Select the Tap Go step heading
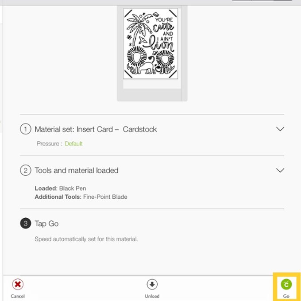The height and width of the screenshot is (301, 301). pyautogui.click(x=46, y=224)
